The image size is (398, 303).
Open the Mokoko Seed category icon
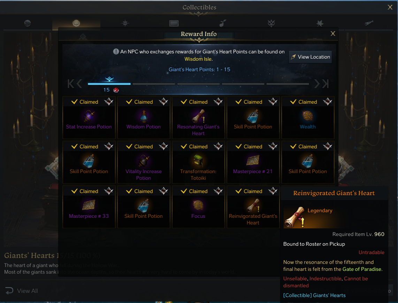tap(223, 23)
